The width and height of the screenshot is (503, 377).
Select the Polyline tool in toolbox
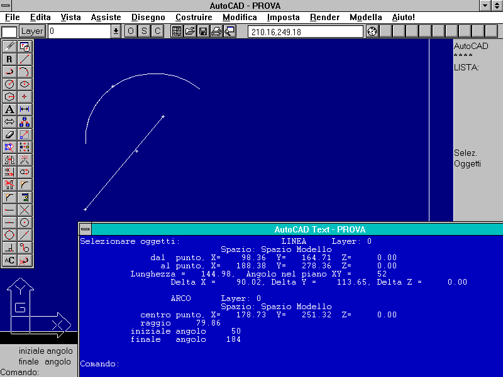pyautogui.click(x=9, y=72)
